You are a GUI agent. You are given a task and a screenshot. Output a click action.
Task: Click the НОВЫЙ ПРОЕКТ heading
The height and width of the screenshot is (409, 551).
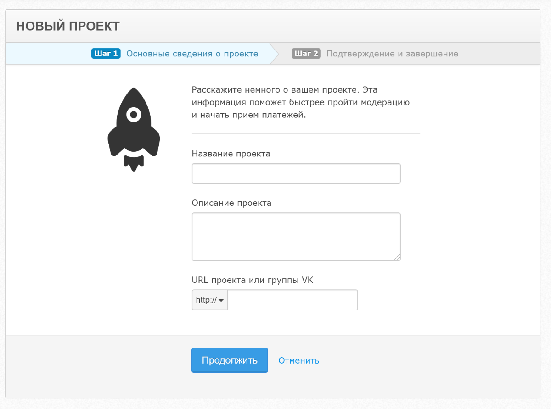[68, 26]
